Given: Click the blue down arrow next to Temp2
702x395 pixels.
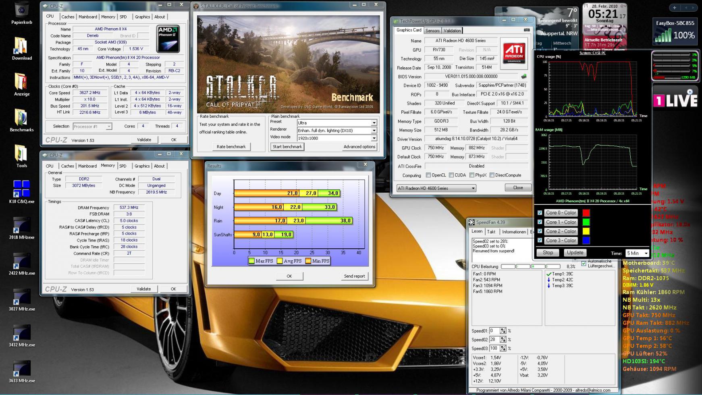Looking at the screenshot, I should coord(548,280).
